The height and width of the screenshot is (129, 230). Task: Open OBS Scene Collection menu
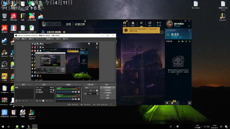pyautogui.click(x=50, y=39)
